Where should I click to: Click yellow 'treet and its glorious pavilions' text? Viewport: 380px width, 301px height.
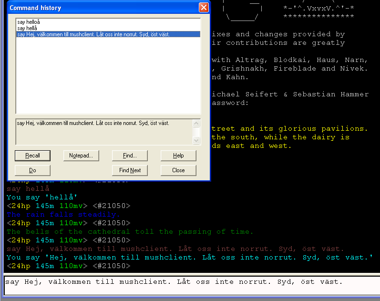289,128
